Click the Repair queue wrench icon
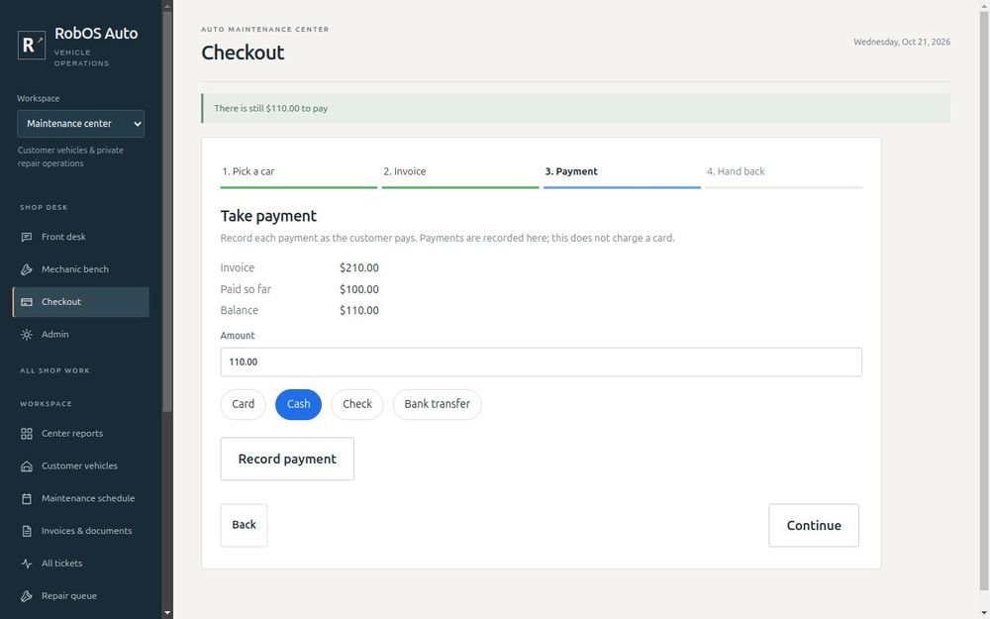The width and height of the screenshot is (990, 619). click(27, 596)
